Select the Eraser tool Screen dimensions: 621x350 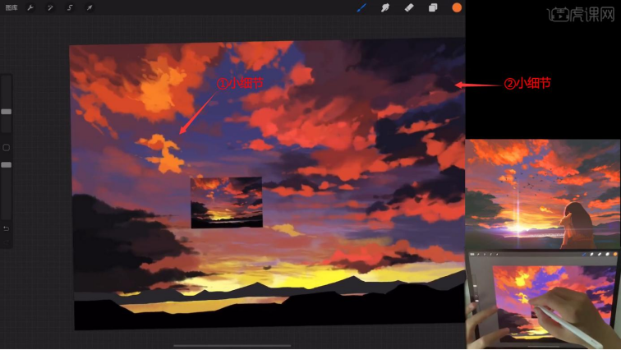tap(409, 7)
